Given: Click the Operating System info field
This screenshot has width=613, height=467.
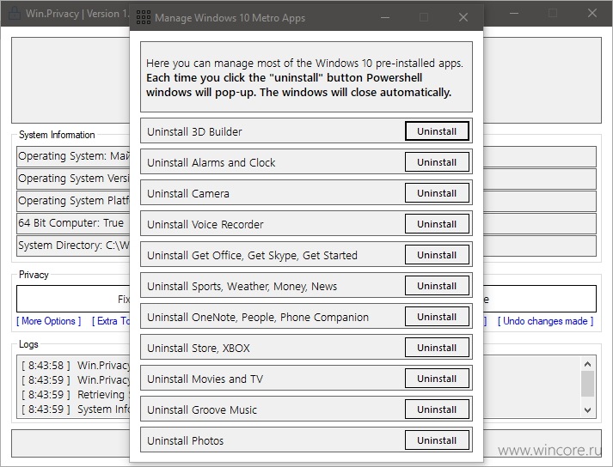Looking at the screenshot, I should click(73, 156).
